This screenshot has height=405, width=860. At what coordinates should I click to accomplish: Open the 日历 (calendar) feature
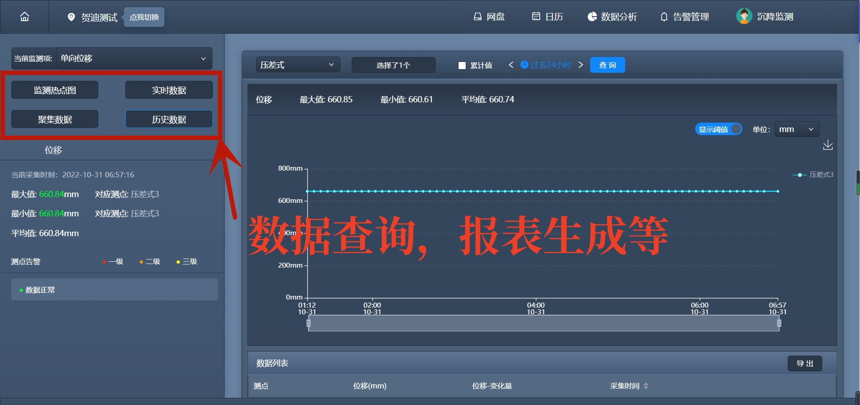click(547, 17)
